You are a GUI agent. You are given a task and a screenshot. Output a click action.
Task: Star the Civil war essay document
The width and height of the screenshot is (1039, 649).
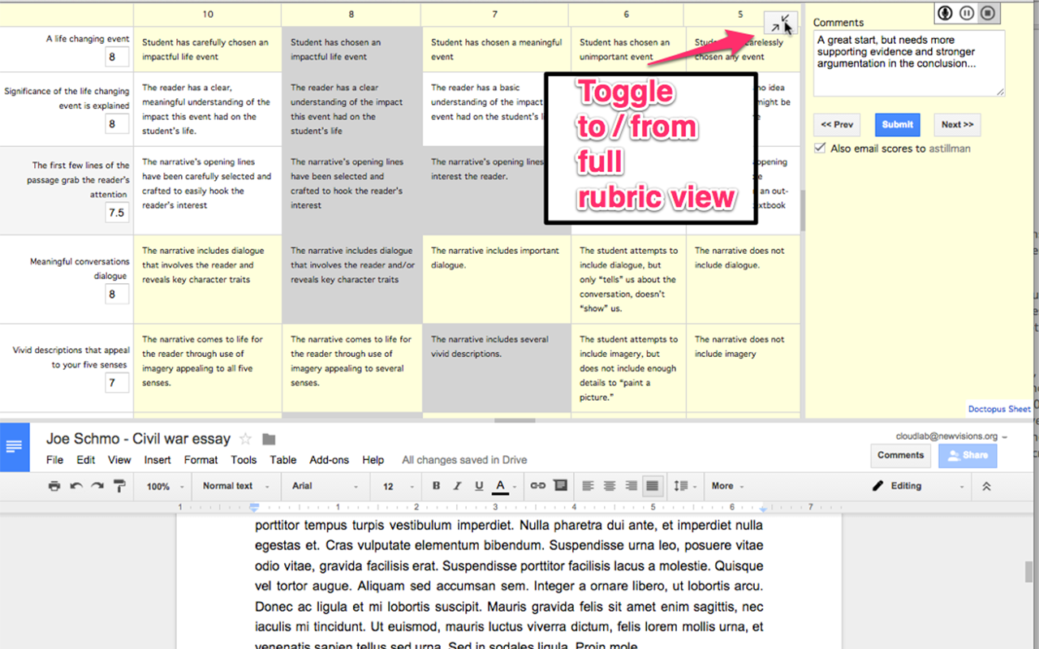click(x=245, y=439)
